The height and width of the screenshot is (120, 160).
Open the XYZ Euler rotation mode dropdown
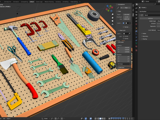point(124,64)
